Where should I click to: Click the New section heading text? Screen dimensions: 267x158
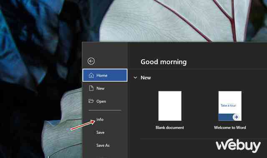(x=146, y=78)
